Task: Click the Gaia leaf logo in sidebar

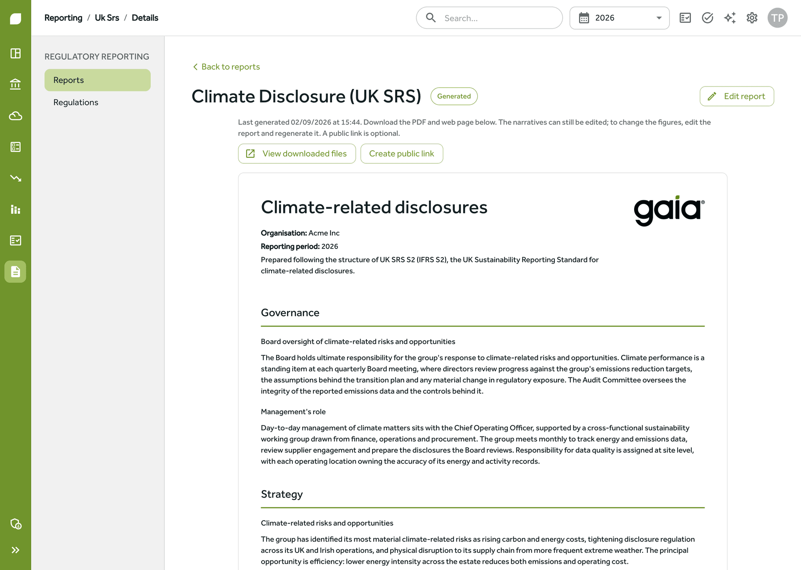Action: click(x=15, y=18)
